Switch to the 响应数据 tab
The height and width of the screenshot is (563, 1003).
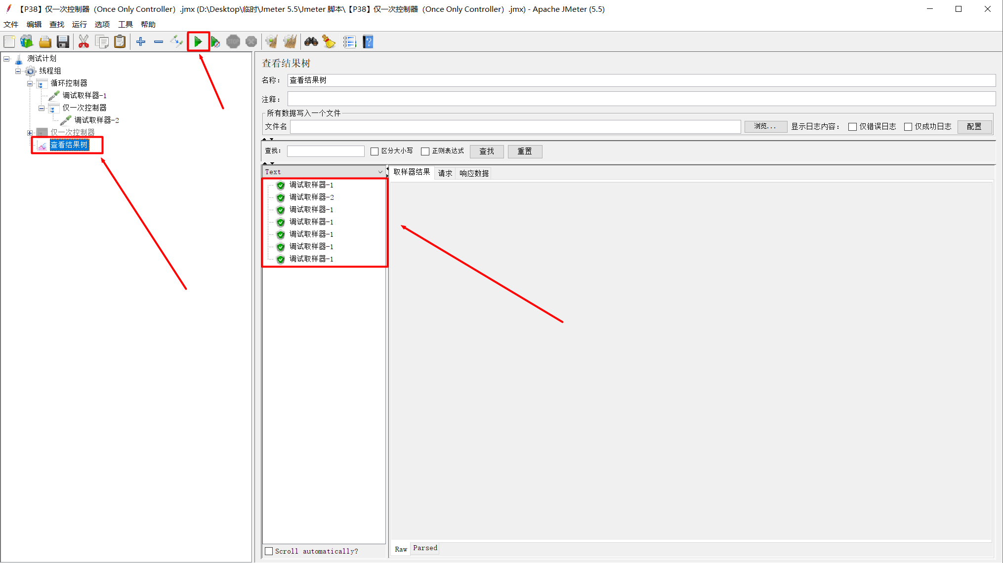[x=474, y=173]
